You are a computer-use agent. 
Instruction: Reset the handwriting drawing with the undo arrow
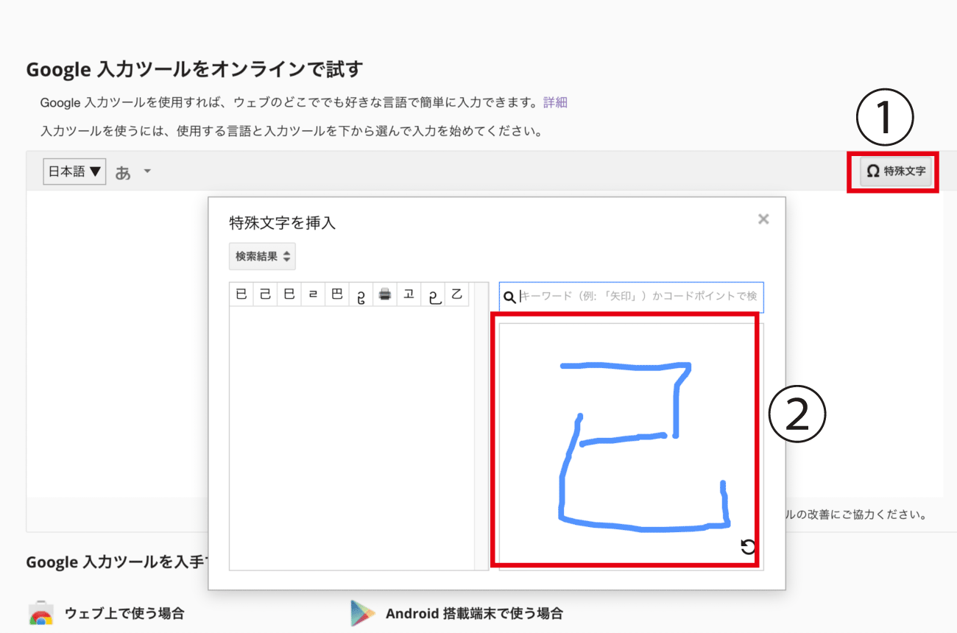747,546
